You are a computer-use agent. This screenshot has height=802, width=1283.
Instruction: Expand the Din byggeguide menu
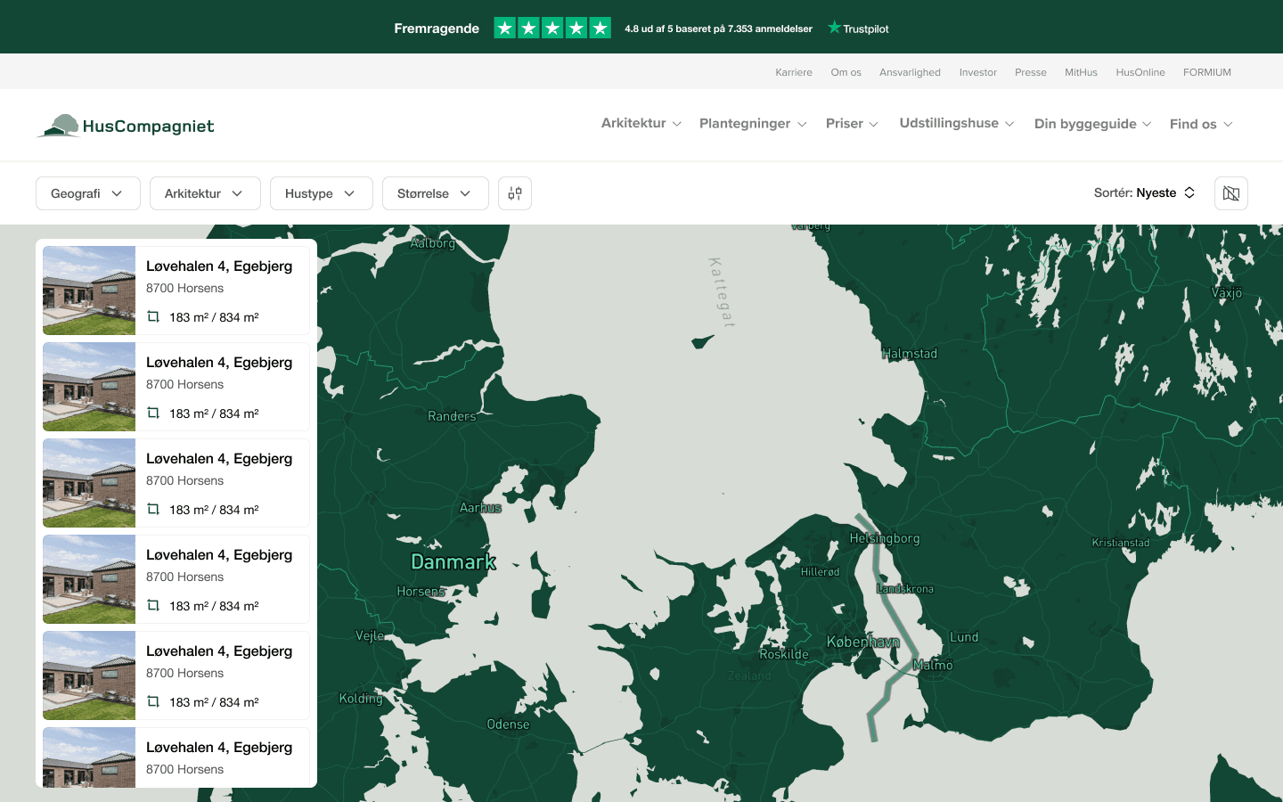pyautogui.click(x=1092, y=124)
